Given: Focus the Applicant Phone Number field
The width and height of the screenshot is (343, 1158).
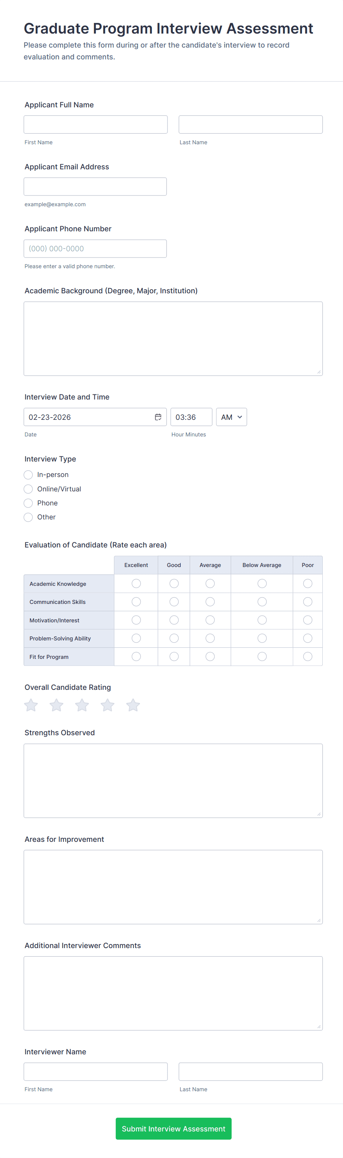Looking at the screenshot, I should [x=95, y=249].
